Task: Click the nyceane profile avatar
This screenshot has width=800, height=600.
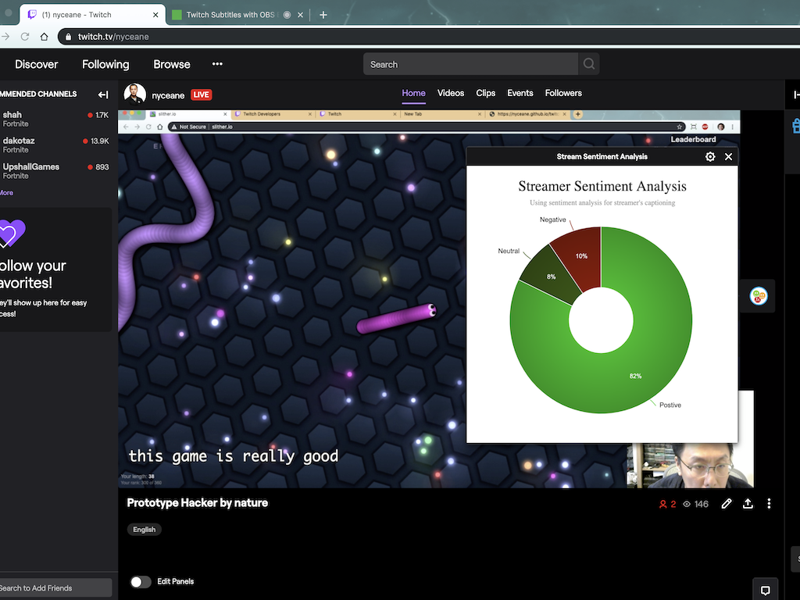Action: (x=134, y=95)
